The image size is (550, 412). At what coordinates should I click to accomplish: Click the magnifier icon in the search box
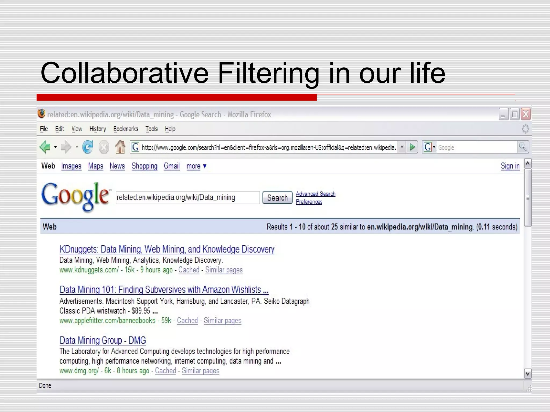pyautogui.click(x=523, y=147)
